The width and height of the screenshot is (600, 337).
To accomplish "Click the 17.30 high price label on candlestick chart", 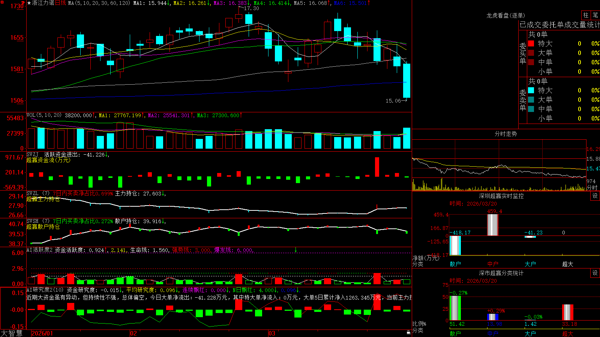I will pos(251,8).
